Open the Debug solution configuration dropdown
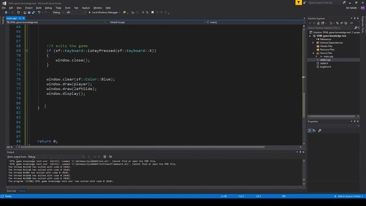 58,13
